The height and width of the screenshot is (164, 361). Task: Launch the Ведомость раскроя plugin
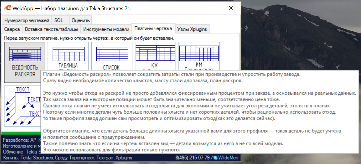pyautogui.click(x=25, y=62)
